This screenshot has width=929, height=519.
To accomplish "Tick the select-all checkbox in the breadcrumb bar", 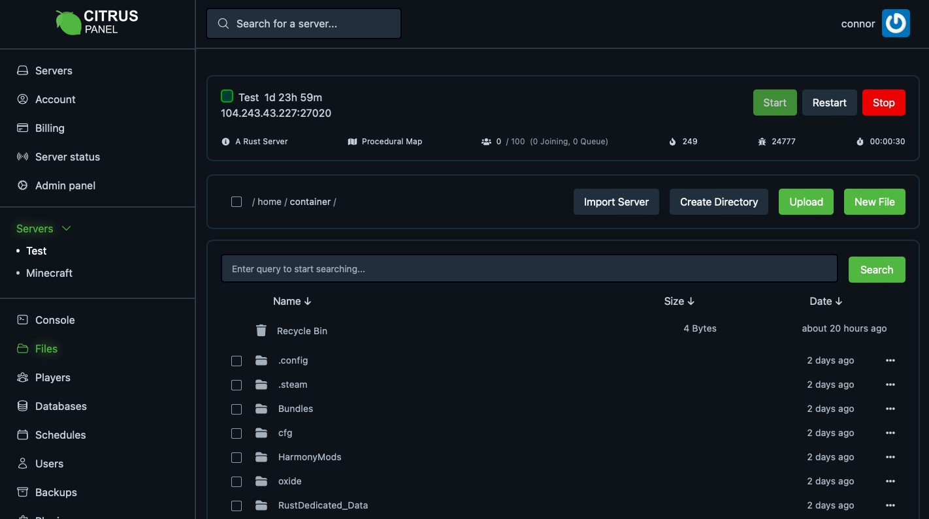I will point(236,202).
